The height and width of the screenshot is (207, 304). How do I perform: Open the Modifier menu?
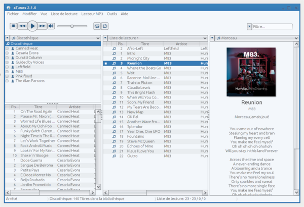pyautogui.click(x=29, y=14)
